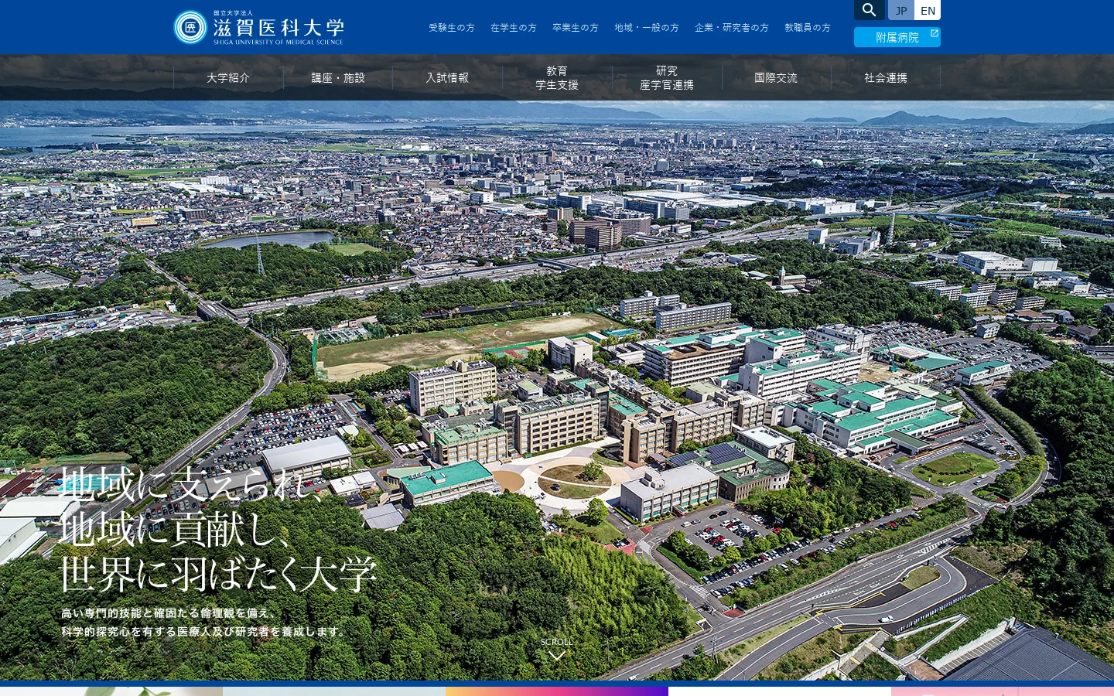The image size is (1114, 696).
Task: Go to 在学生の方 page
Action: (x=514, y=28)
